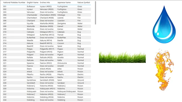Click the Butterfree English name cell

point(31,38)
